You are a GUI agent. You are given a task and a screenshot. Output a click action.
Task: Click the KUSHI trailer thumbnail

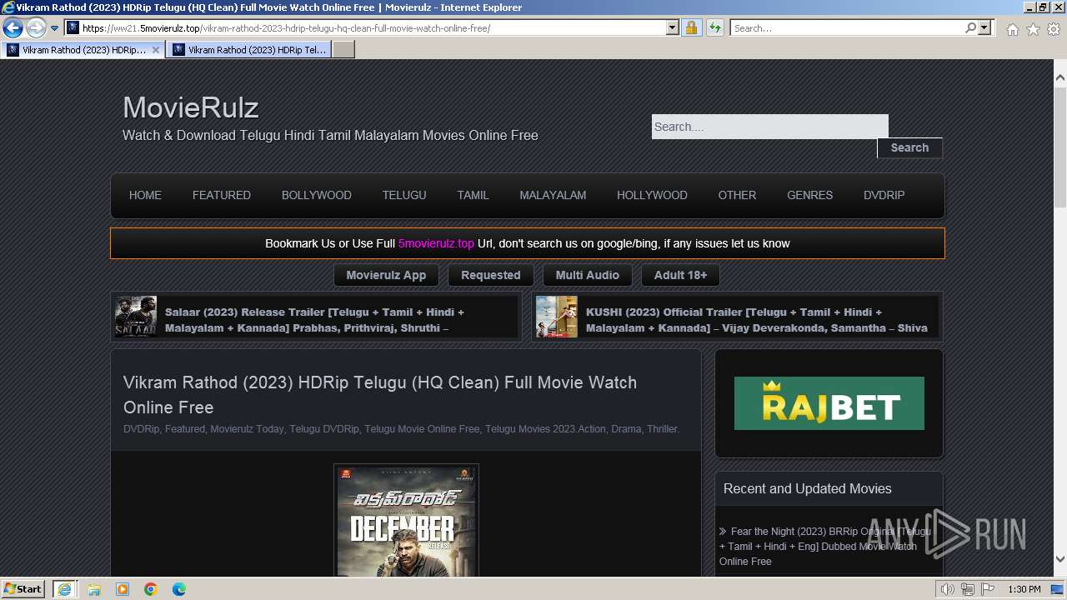[557, 317]
